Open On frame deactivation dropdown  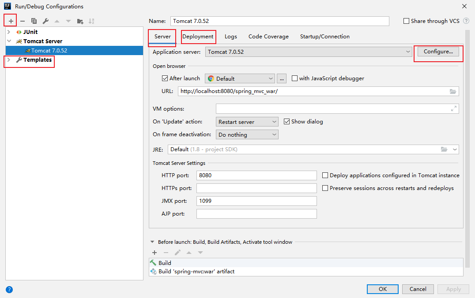tap(247, 134)
